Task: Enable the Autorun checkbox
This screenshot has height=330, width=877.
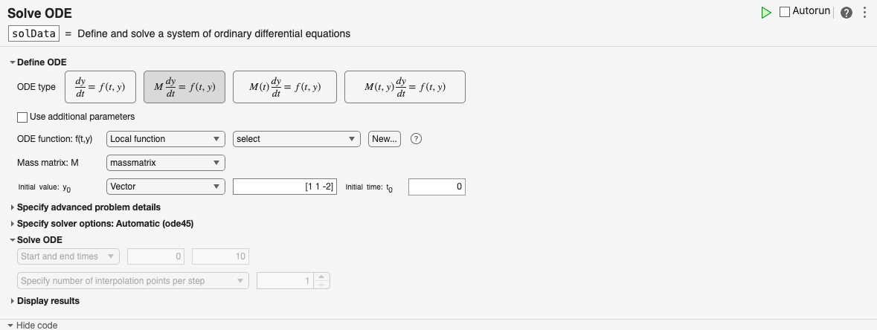Action: click(785, 12)
